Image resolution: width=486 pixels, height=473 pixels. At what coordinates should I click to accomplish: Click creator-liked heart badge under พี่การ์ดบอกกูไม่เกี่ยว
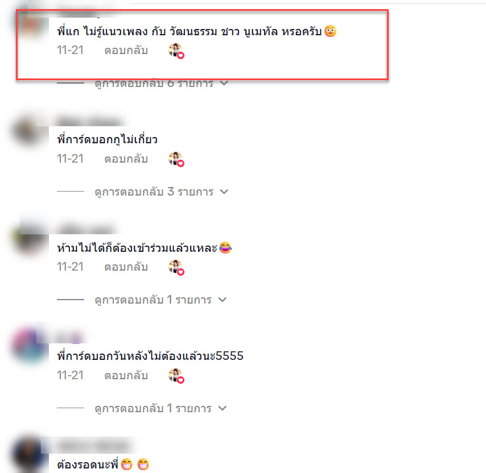[176, 159]
